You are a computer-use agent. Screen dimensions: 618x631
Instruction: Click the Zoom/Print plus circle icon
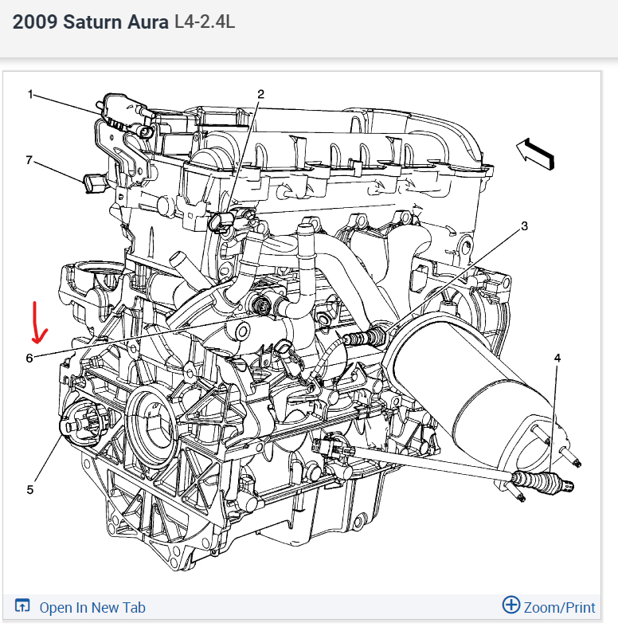[511, 605]
